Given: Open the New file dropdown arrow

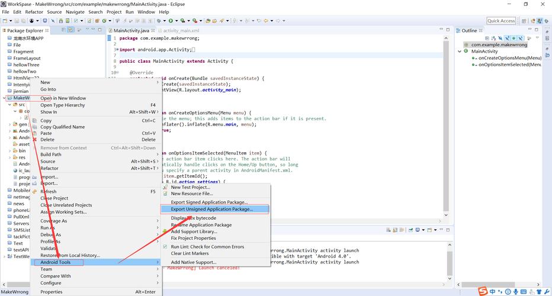Looking at the screenshot, I should pyautogui.click(x=11, y=21).
